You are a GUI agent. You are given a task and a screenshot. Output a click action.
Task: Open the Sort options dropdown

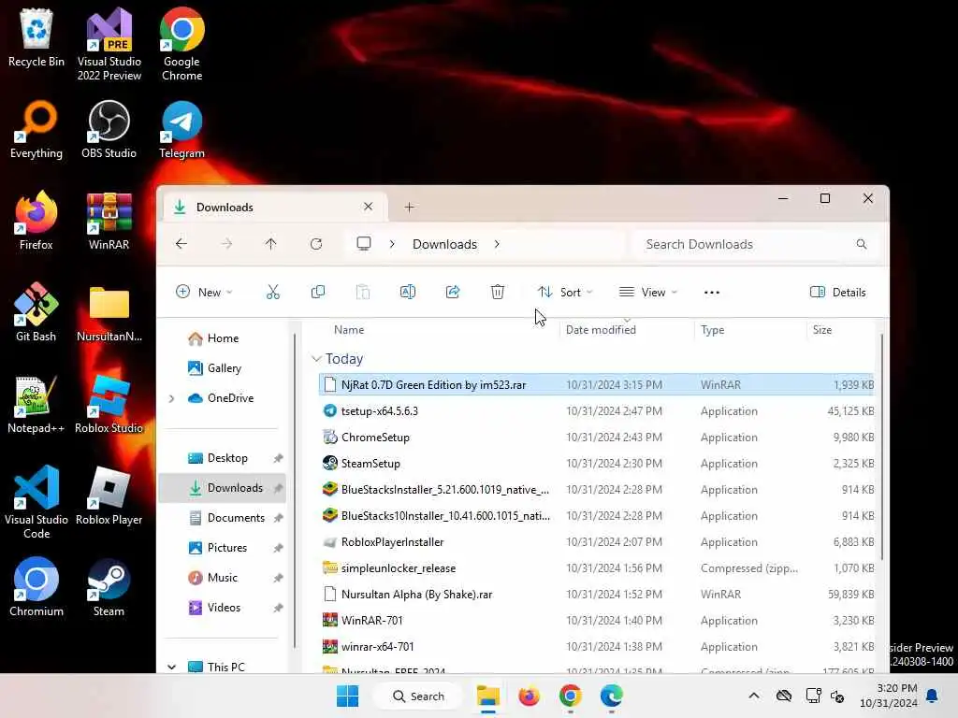click(x=565, y=292)
